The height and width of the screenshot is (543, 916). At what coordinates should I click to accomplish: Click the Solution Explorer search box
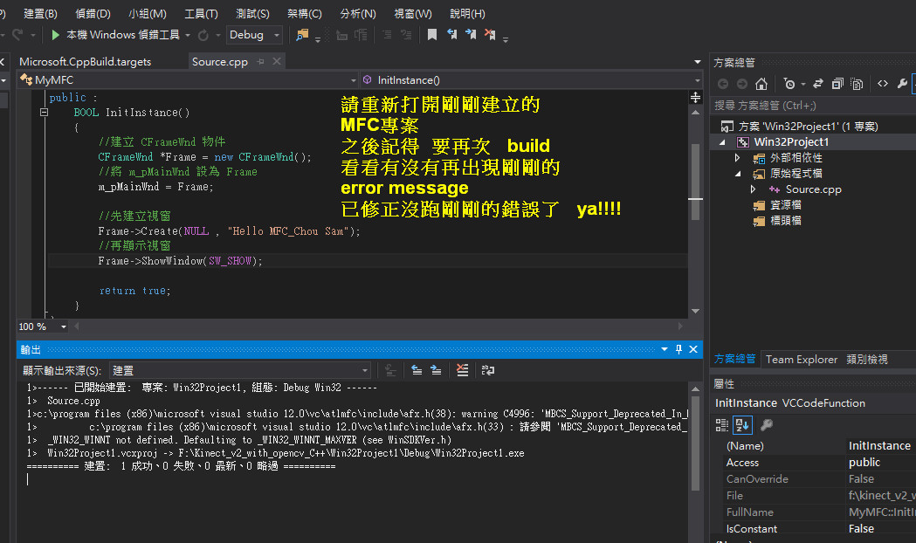[x=812, y=106]
